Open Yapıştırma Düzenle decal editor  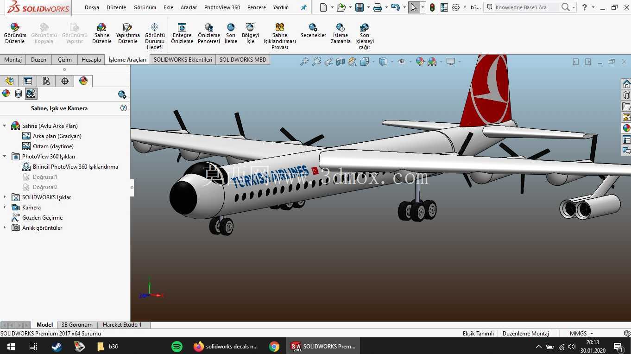click(x=128, y=34)
